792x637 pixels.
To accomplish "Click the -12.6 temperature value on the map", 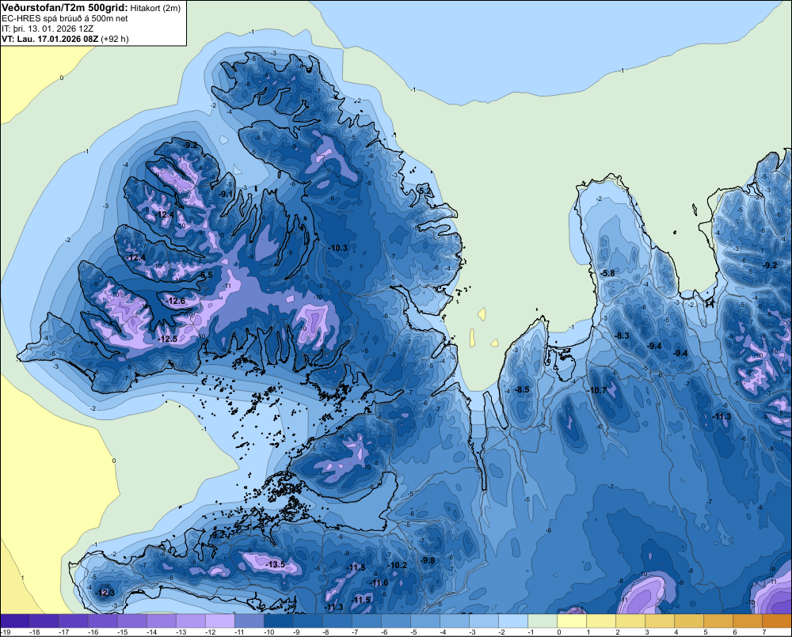I will coord(177,301).
